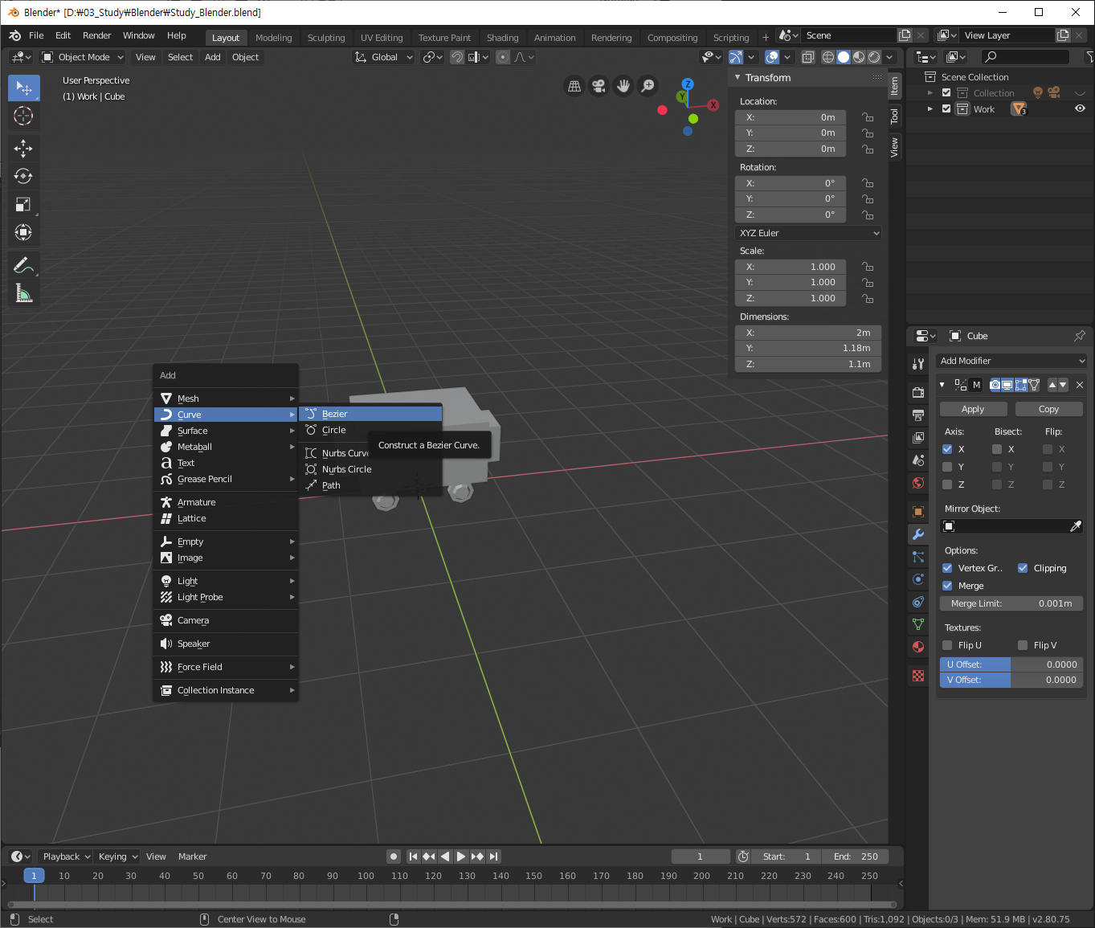The height and width of the screenshot is (928, 1095).
Task: Open the Playback dropdown in timeline
Action: coord(66,856)
